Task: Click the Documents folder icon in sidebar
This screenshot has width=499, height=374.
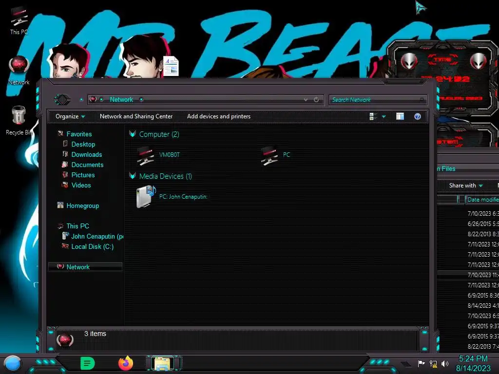Action: (x=65, y=165)
